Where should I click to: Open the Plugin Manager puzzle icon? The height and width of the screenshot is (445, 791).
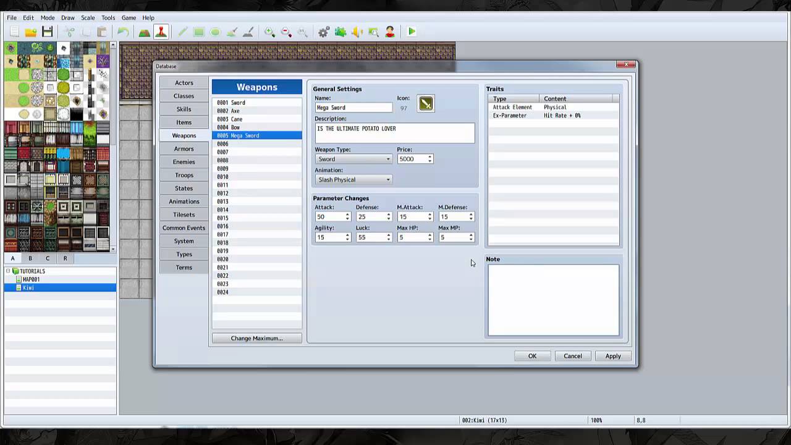(341, 32)
